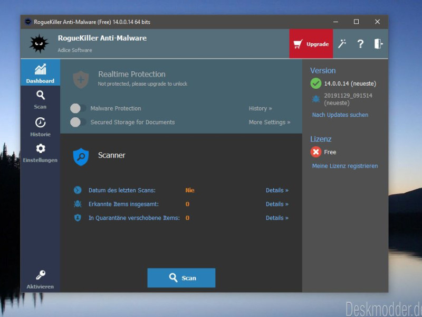Click Nach Updates suchen link
Screen dimensions: 422x317
pos(340,115)
